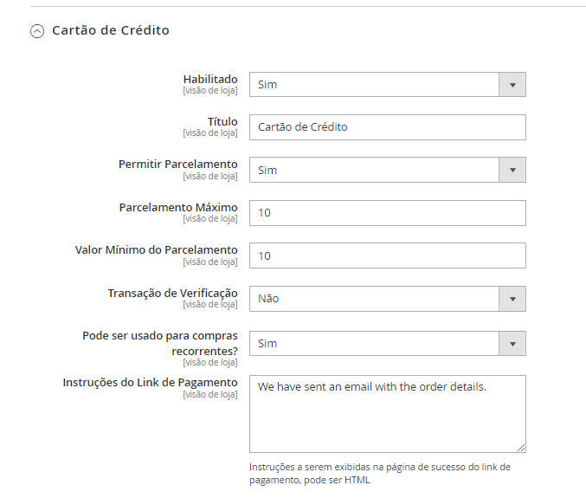Image resolution: width=586 pixels, height=498 pixels.
Task: Focus the Valor Mínimo do Parcelamento input
Action: click(x=387, y=255)
